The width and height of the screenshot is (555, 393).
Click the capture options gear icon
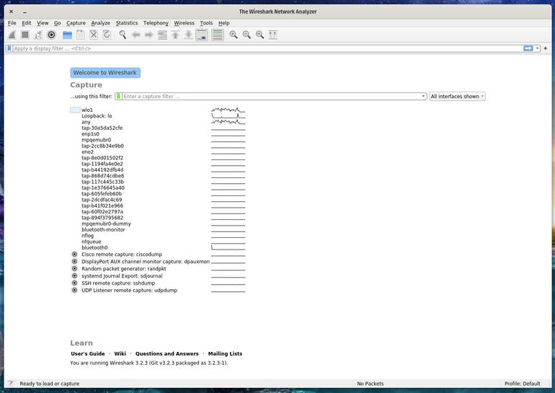[x=51, y=35]
